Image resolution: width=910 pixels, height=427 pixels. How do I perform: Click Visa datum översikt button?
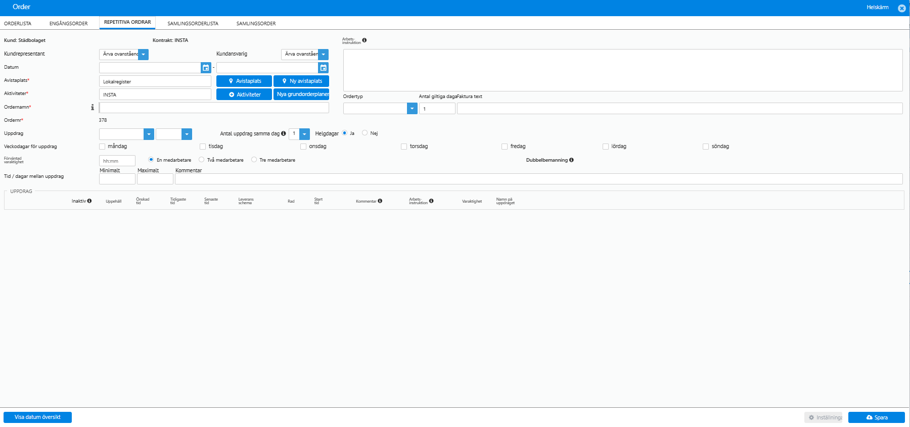click(37, 417)
